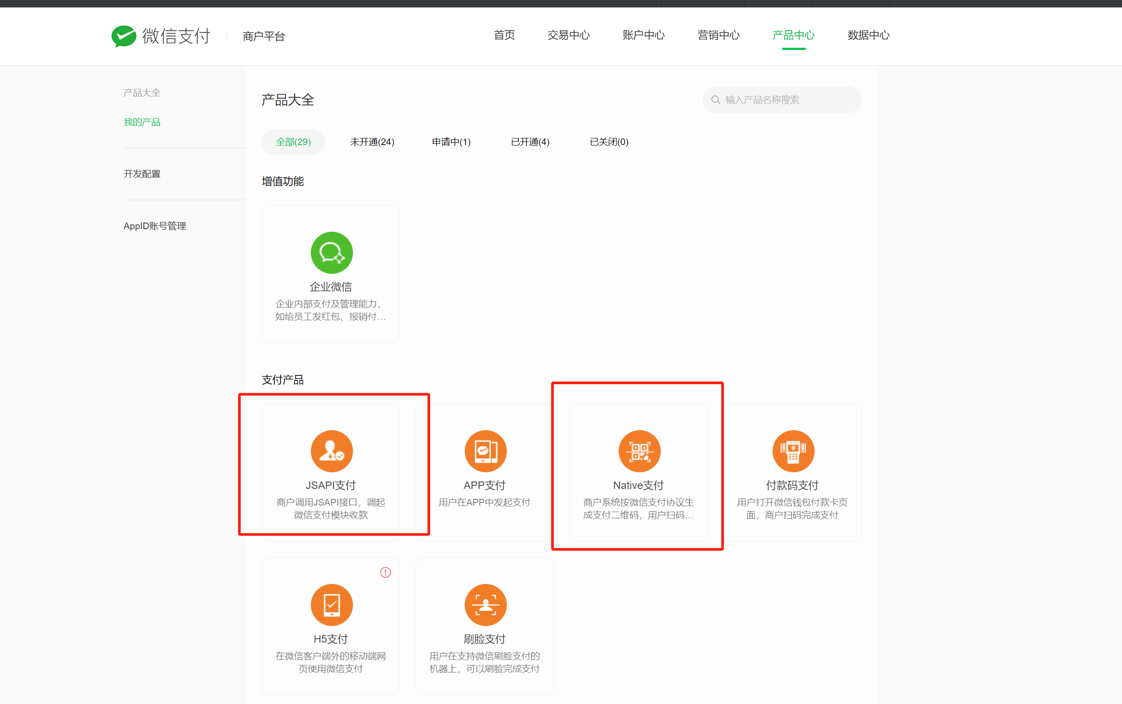Click the WeChat Pay logo icon

click(124, 36)
